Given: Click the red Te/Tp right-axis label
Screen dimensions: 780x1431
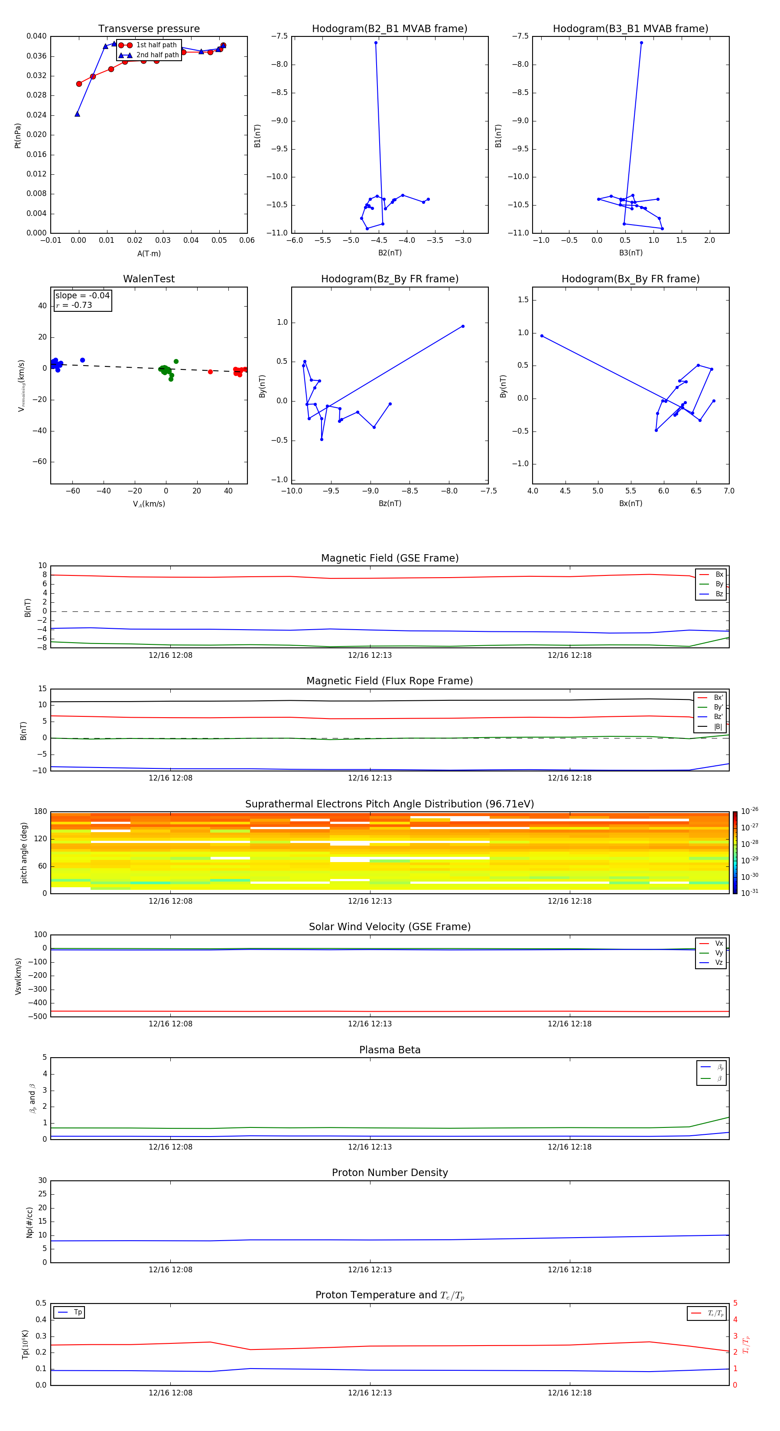Looking at the screenshot, I should tap(746, 1344).
